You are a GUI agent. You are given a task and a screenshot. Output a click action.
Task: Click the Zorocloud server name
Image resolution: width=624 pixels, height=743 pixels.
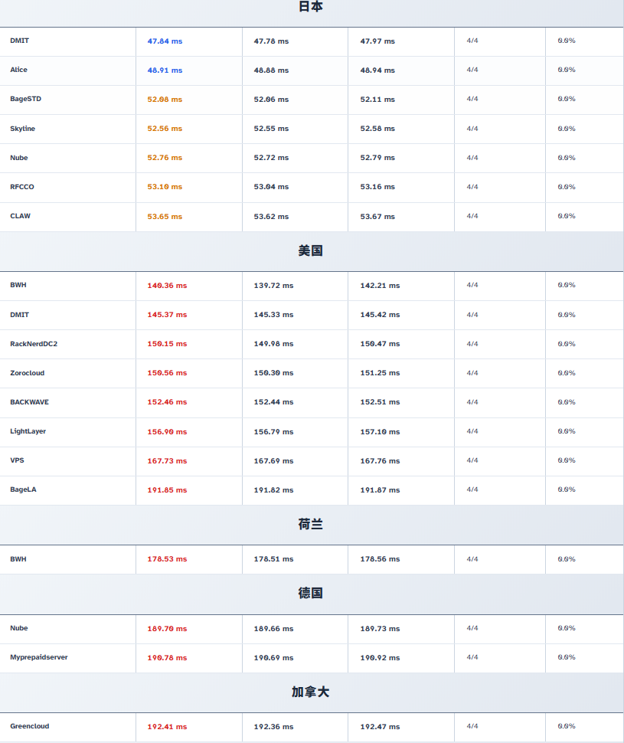coord(28,373)
